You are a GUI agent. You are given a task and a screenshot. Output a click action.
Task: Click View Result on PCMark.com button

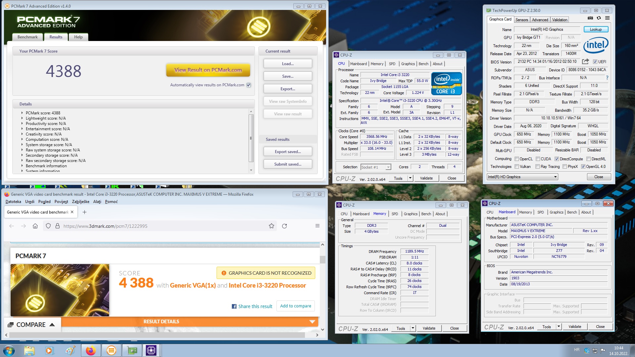coord(208,70)
